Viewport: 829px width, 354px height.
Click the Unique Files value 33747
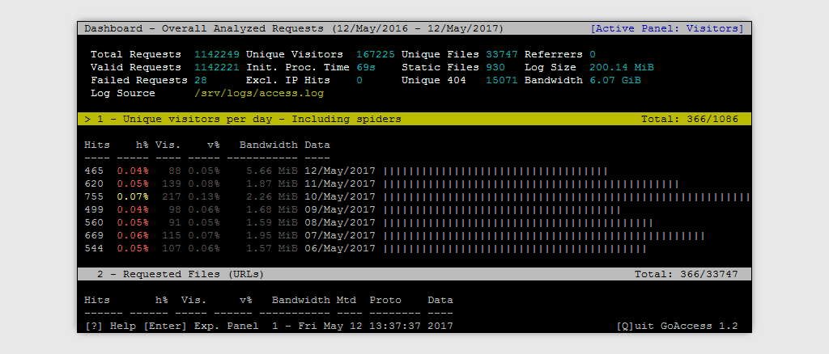point(502,54)
